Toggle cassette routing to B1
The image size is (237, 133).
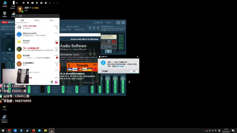pos(121,45)
